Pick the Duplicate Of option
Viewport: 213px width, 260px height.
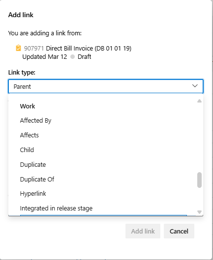point(37,180)
